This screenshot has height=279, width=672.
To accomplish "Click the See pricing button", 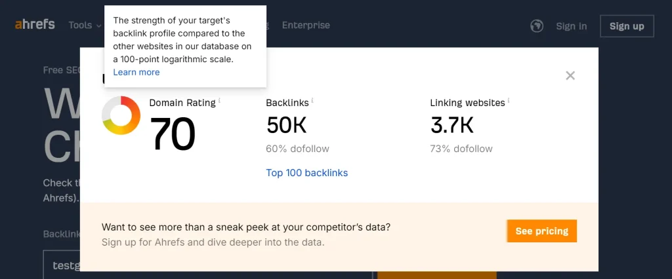I will point(541,231).
